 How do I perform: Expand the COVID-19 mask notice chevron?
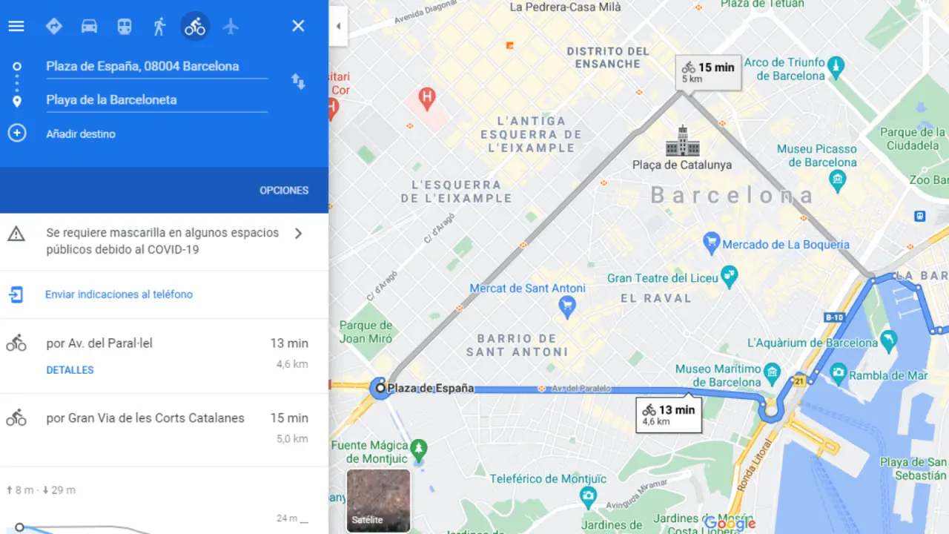pos(298,234)
